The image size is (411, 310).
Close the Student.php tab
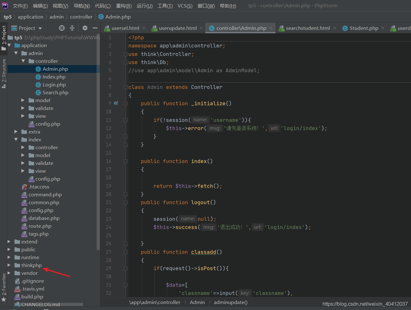(x=383, y=28)
